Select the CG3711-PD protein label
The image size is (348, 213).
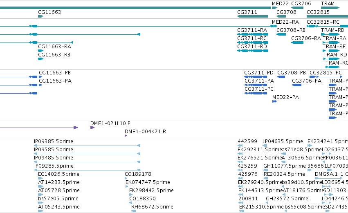click(259, 73)
